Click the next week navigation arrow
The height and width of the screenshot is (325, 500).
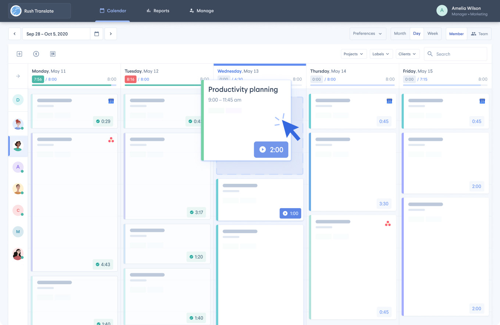110,33
